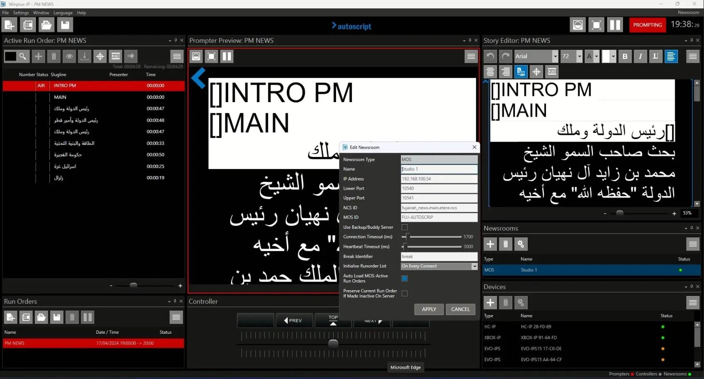
Task: Open the Language menu
Action: [63, 13]
